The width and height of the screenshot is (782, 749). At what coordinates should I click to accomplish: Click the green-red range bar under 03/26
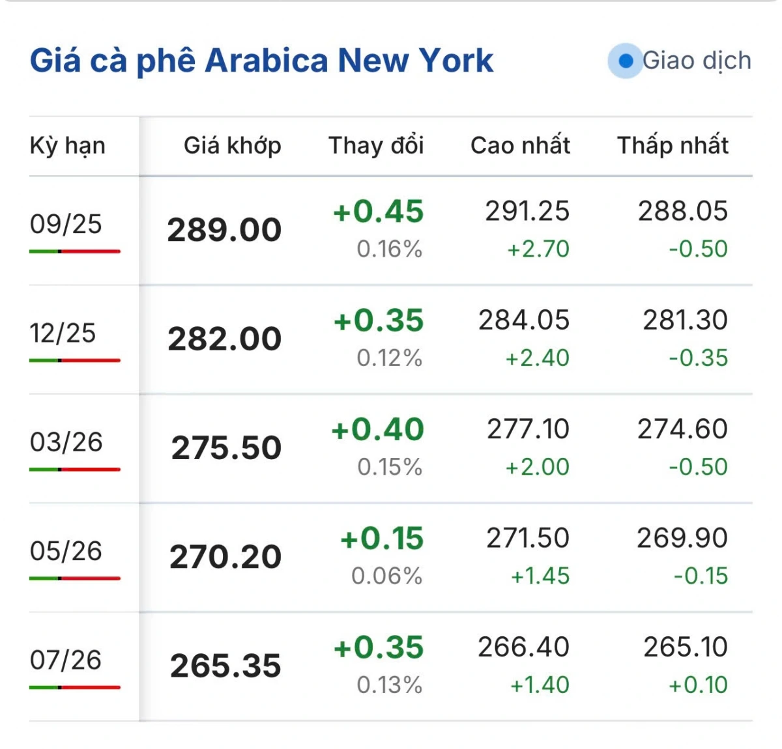(75, 470)
